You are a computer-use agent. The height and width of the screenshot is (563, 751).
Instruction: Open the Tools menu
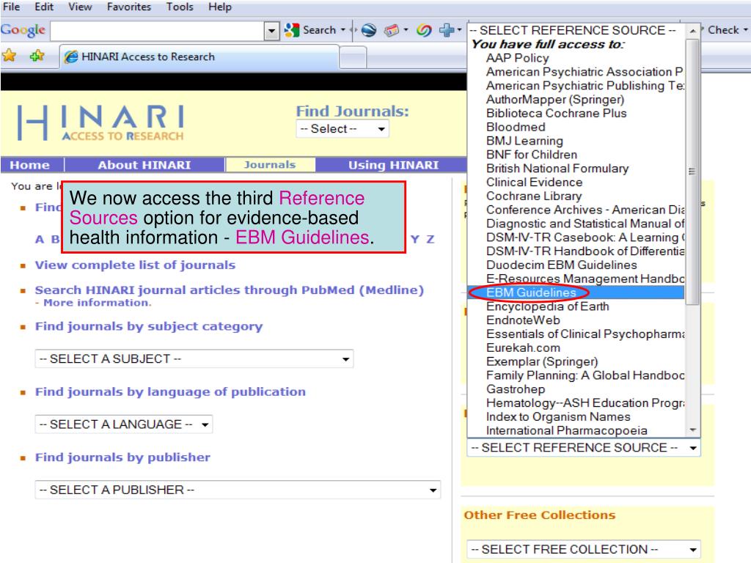[180, 7]
